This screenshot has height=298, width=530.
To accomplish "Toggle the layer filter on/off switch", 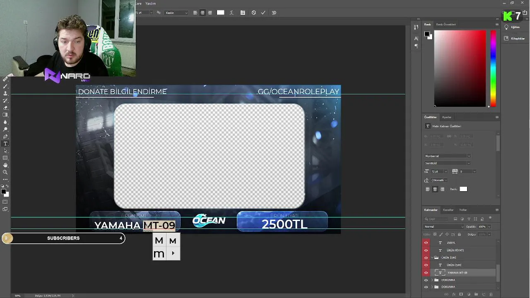I will [490, 218].
